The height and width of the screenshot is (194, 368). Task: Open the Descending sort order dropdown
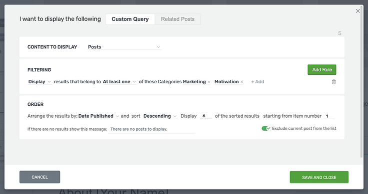tap(160, 116)
